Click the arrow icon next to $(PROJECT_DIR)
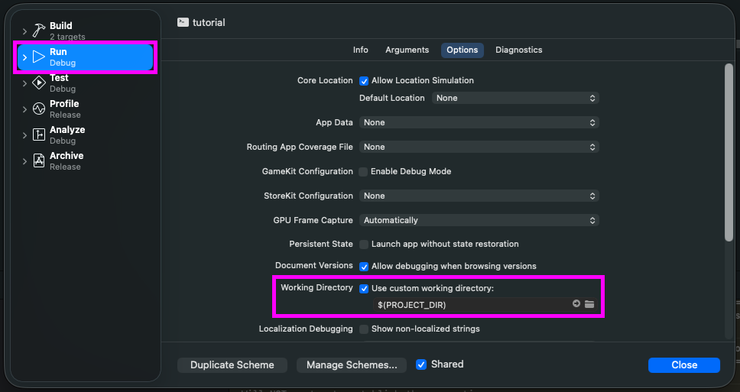The width and height of the screenshot is (740, 392). 576,304
